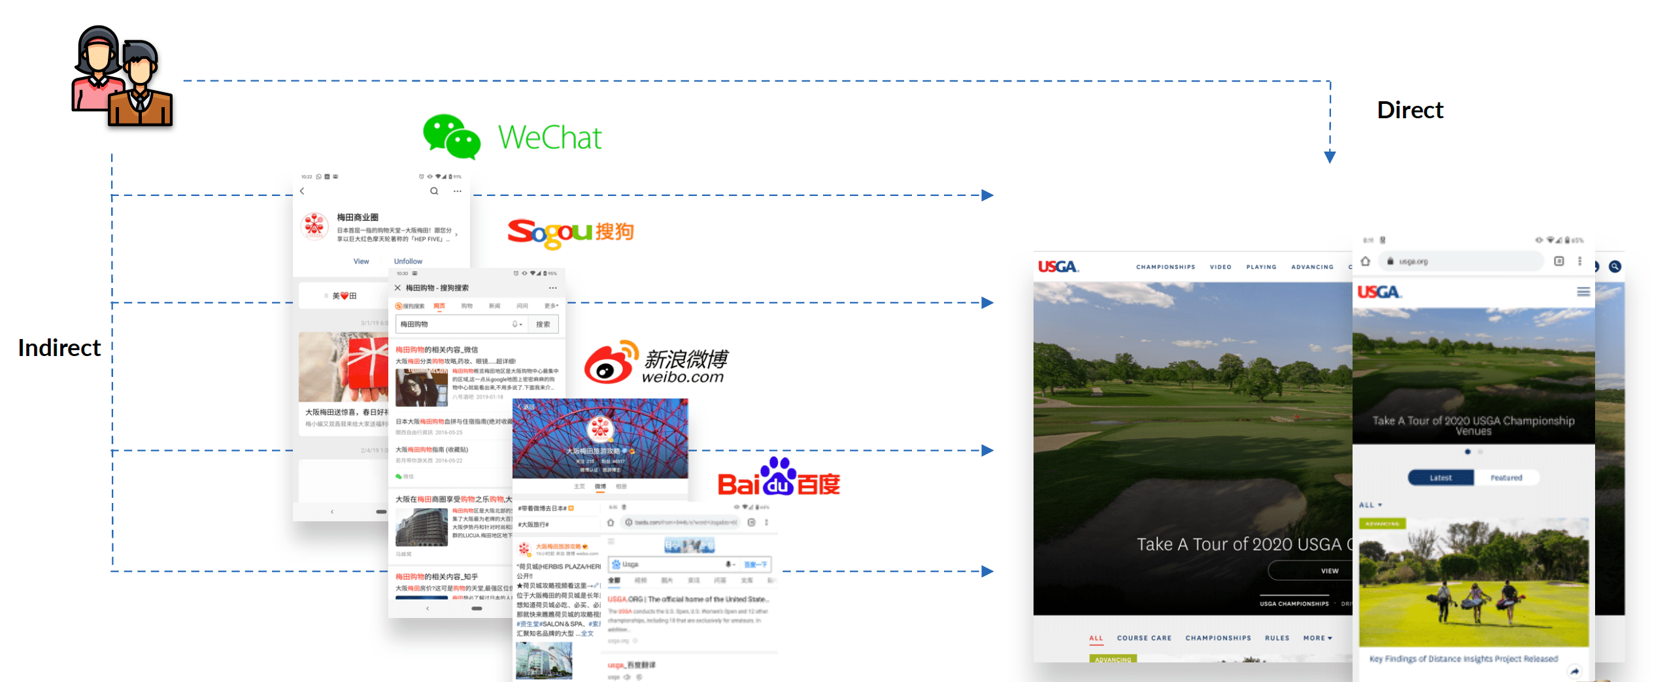Viewport: 1667px width, 682px height.
Task: Expand the 更多 dropdown in Sogou search
Action: click(551, 306)
